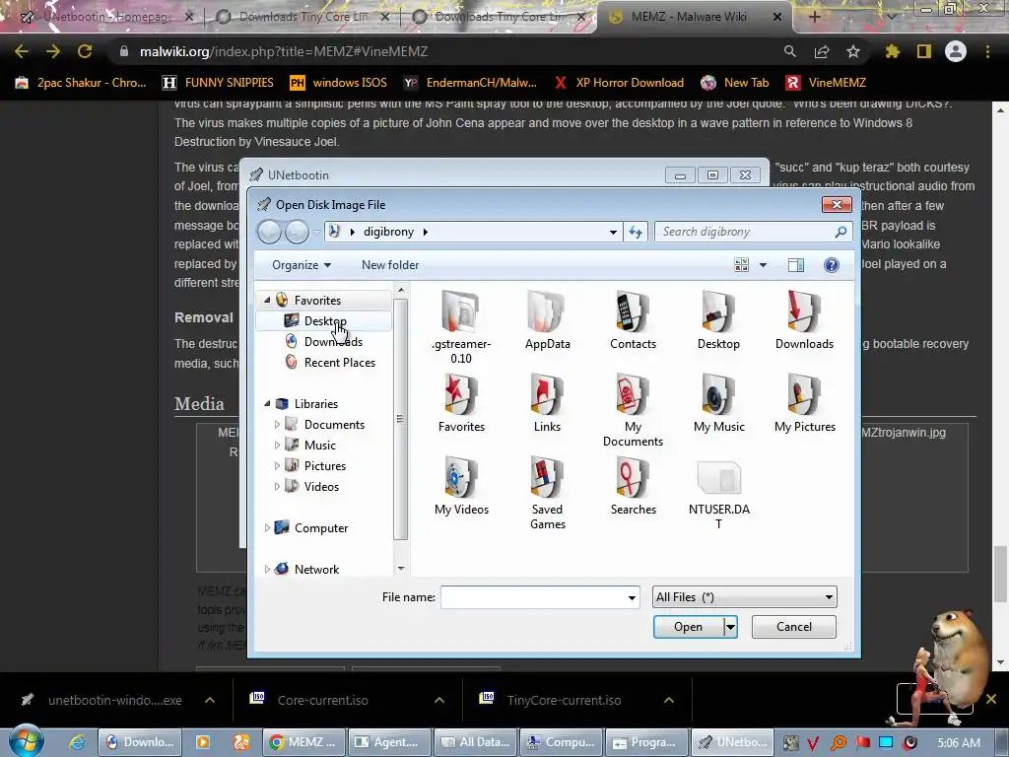Open the All Files (*) type dropdown
This screenshot has height=757, width=1009.
pos(745,597)
